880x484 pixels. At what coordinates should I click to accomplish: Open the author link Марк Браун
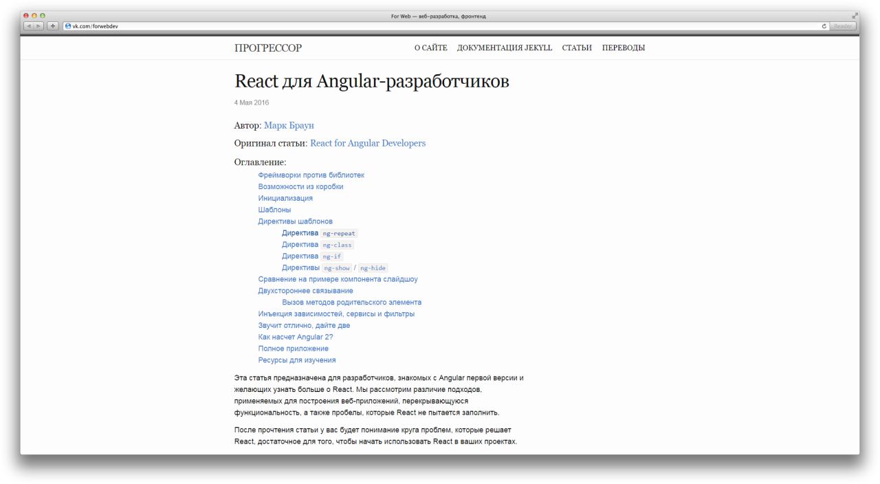click(x=289, y=126)
